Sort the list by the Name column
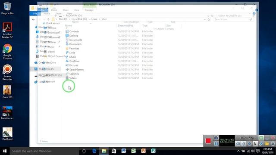Viewport: 276px width, 155px height. [x=69, y=26]
